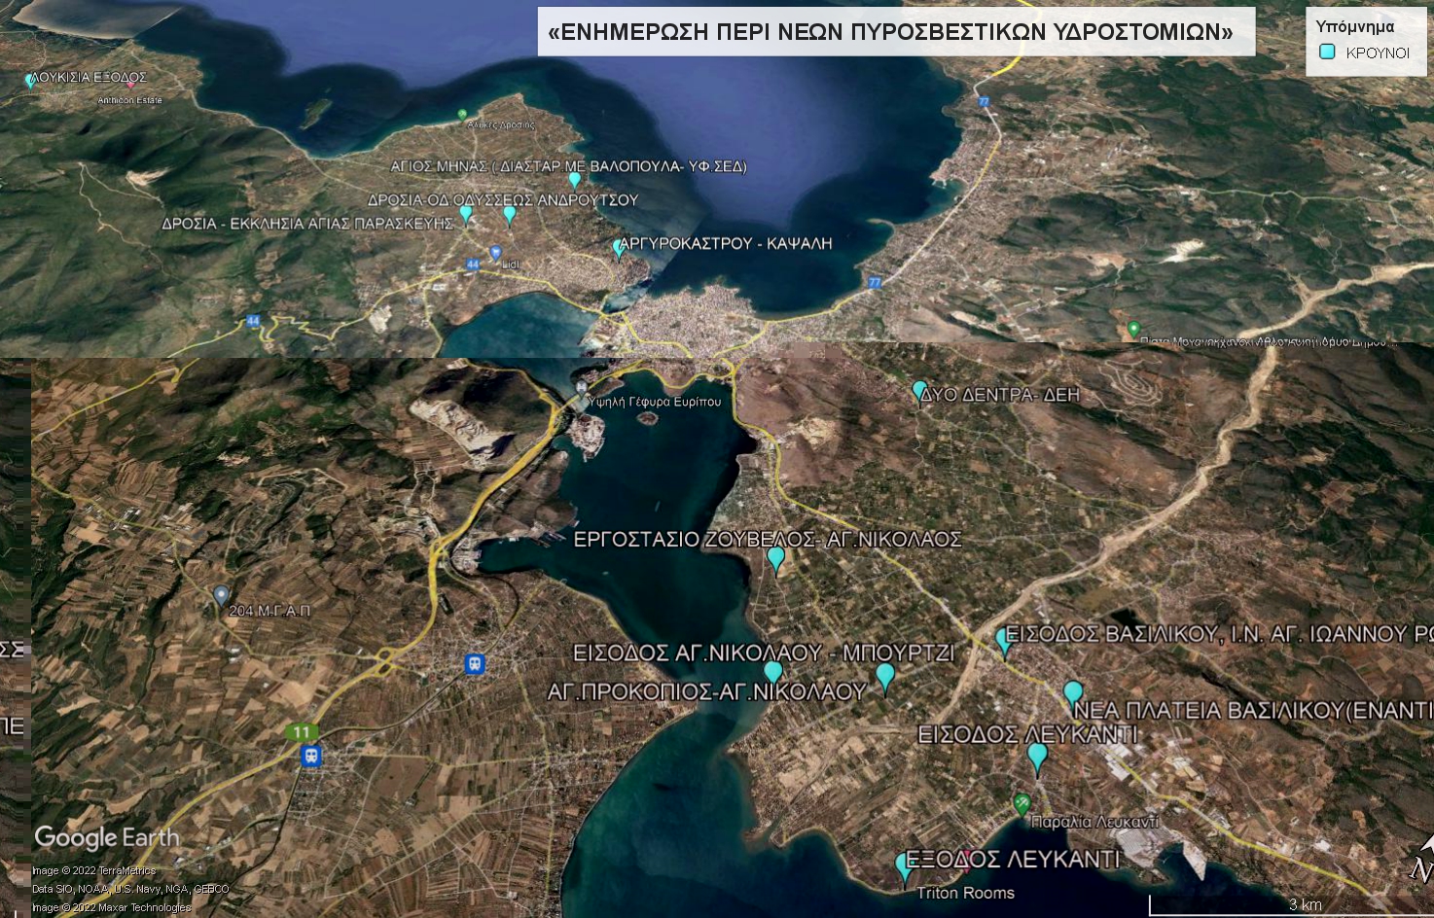
Task: Select the ΕΞΟΔΟΣ ΛΕΥΚΑΝΤΙ hydrant marker
Action: [904, 865]
